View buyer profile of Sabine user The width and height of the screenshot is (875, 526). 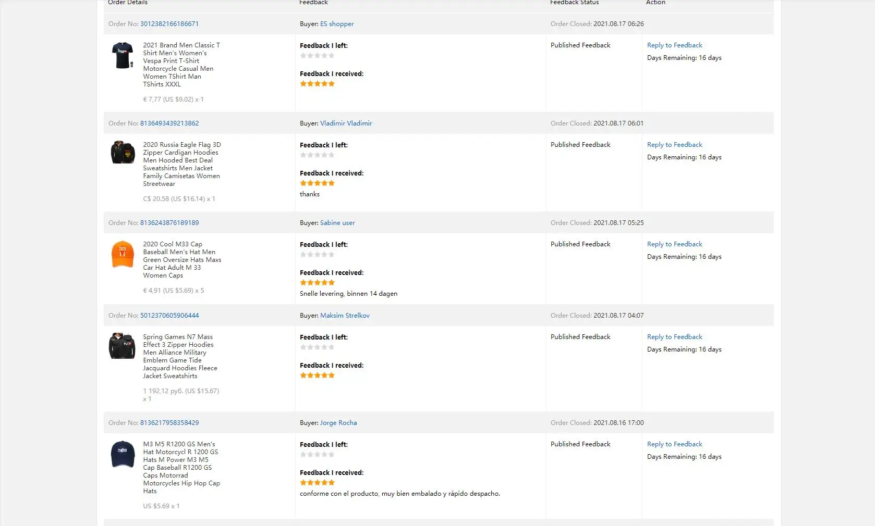337,223
